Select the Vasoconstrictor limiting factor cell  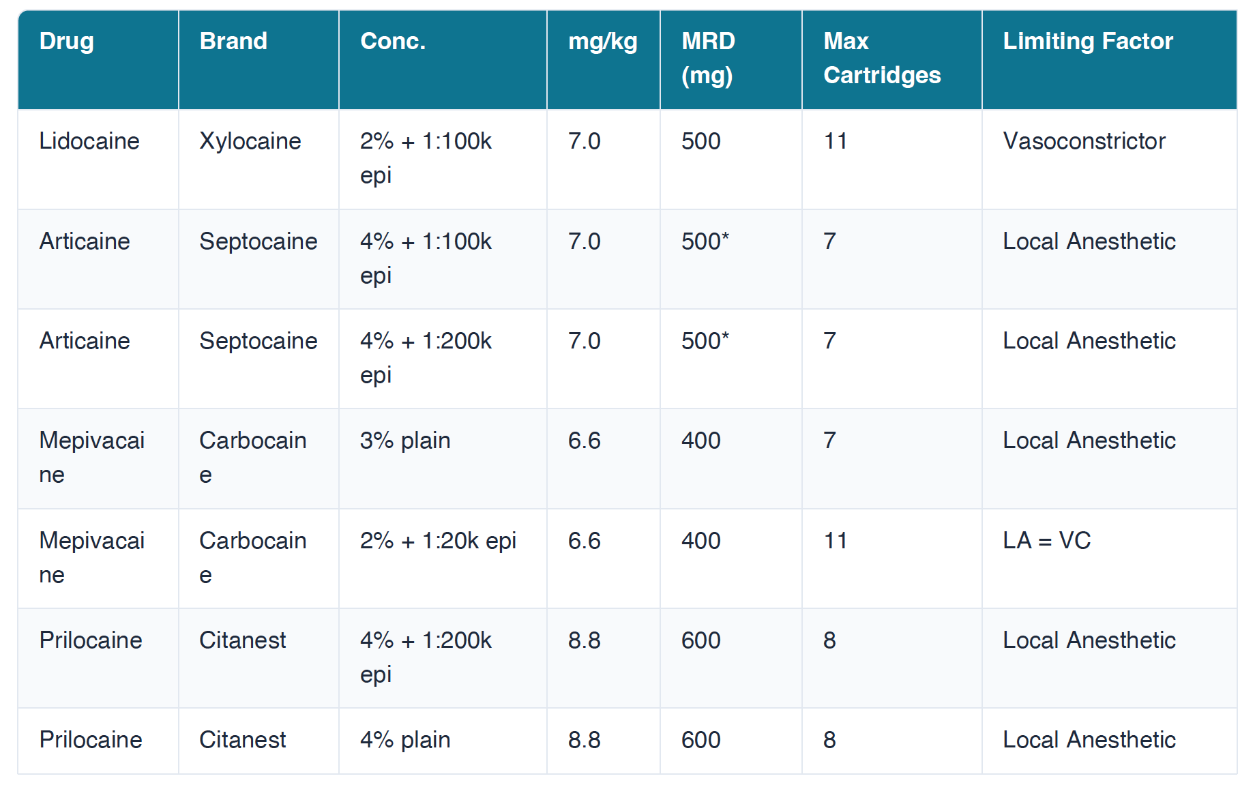tap(1084, 141)
